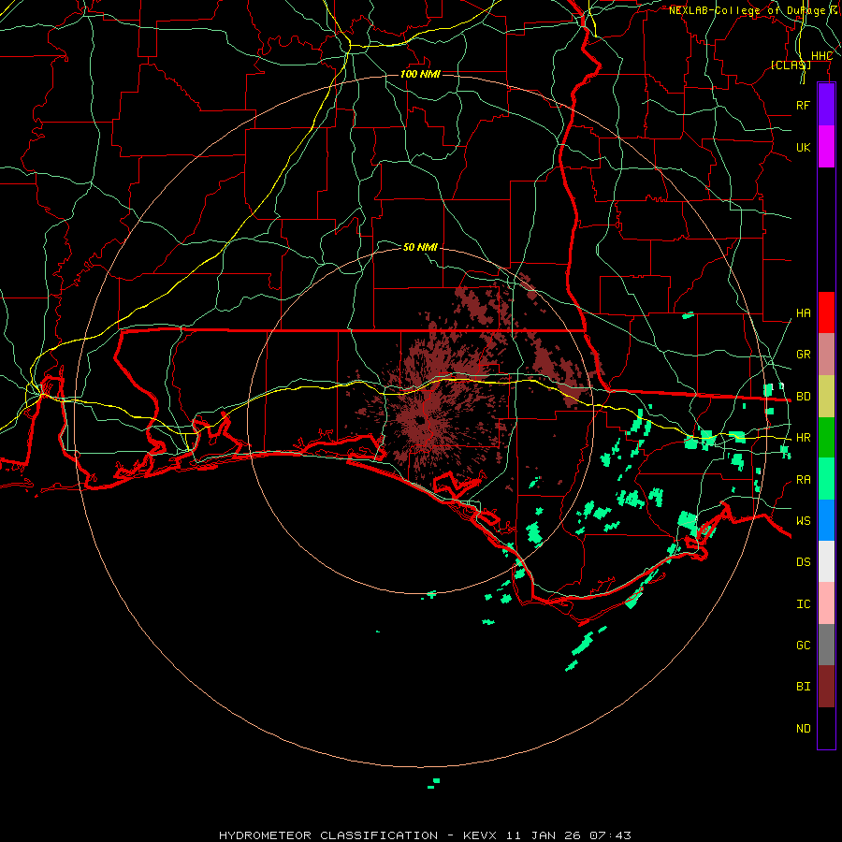Click the HHC product label

click(x=821, y=56)
